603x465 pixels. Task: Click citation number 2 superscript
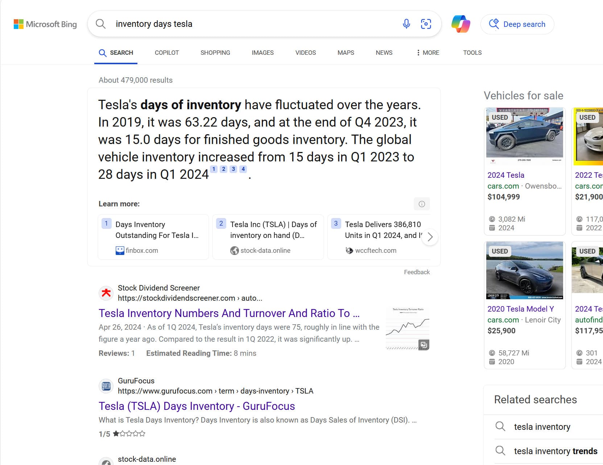point(224,169)
